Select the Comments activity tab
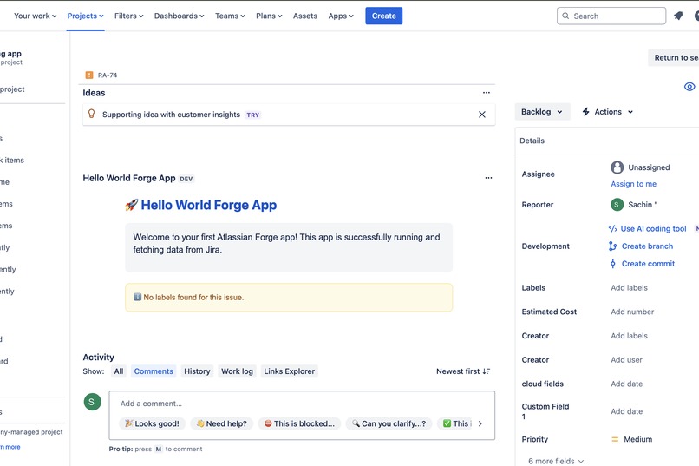 154,371
